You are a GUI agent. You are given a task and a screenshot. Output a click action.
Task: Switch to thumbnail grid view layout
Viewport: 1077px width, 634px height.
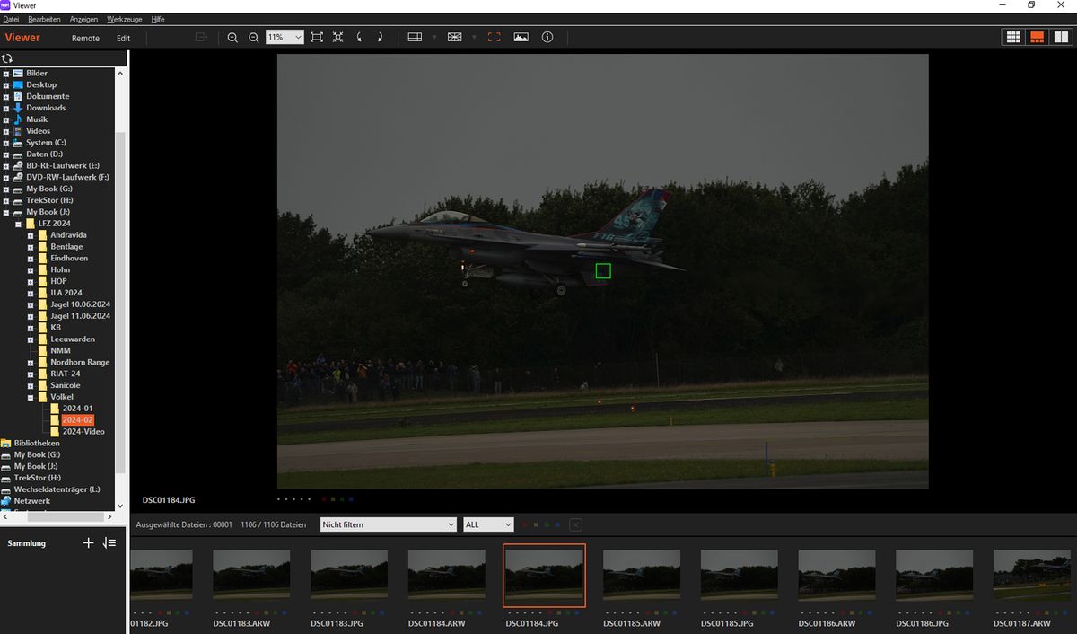coord(1013,38)
